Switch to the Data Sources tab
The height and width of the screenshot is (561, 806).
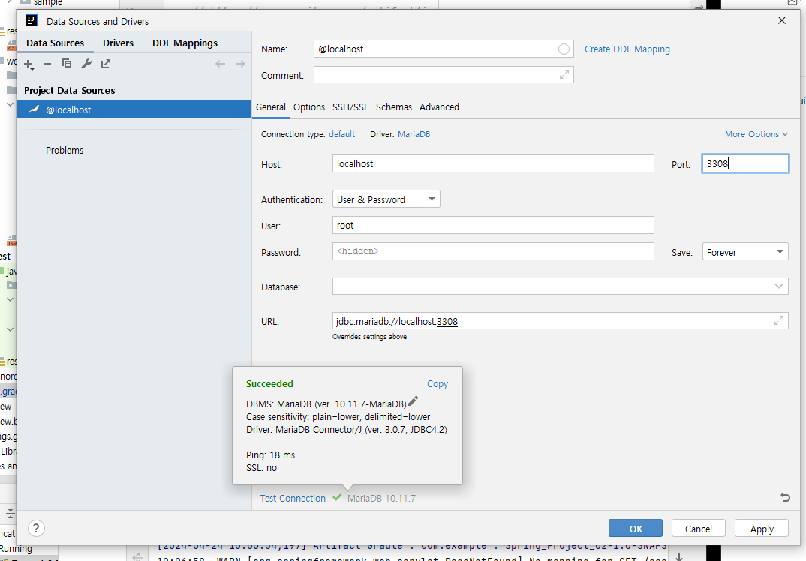coord(55,43)
